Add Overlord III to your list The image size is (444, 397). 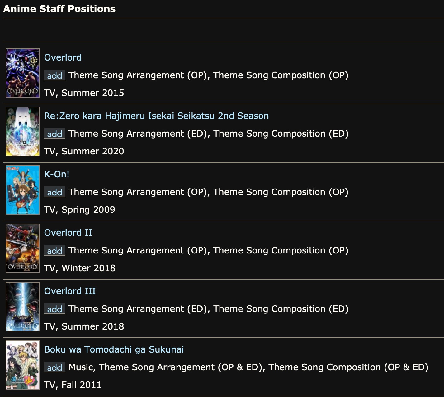point(54,309)
